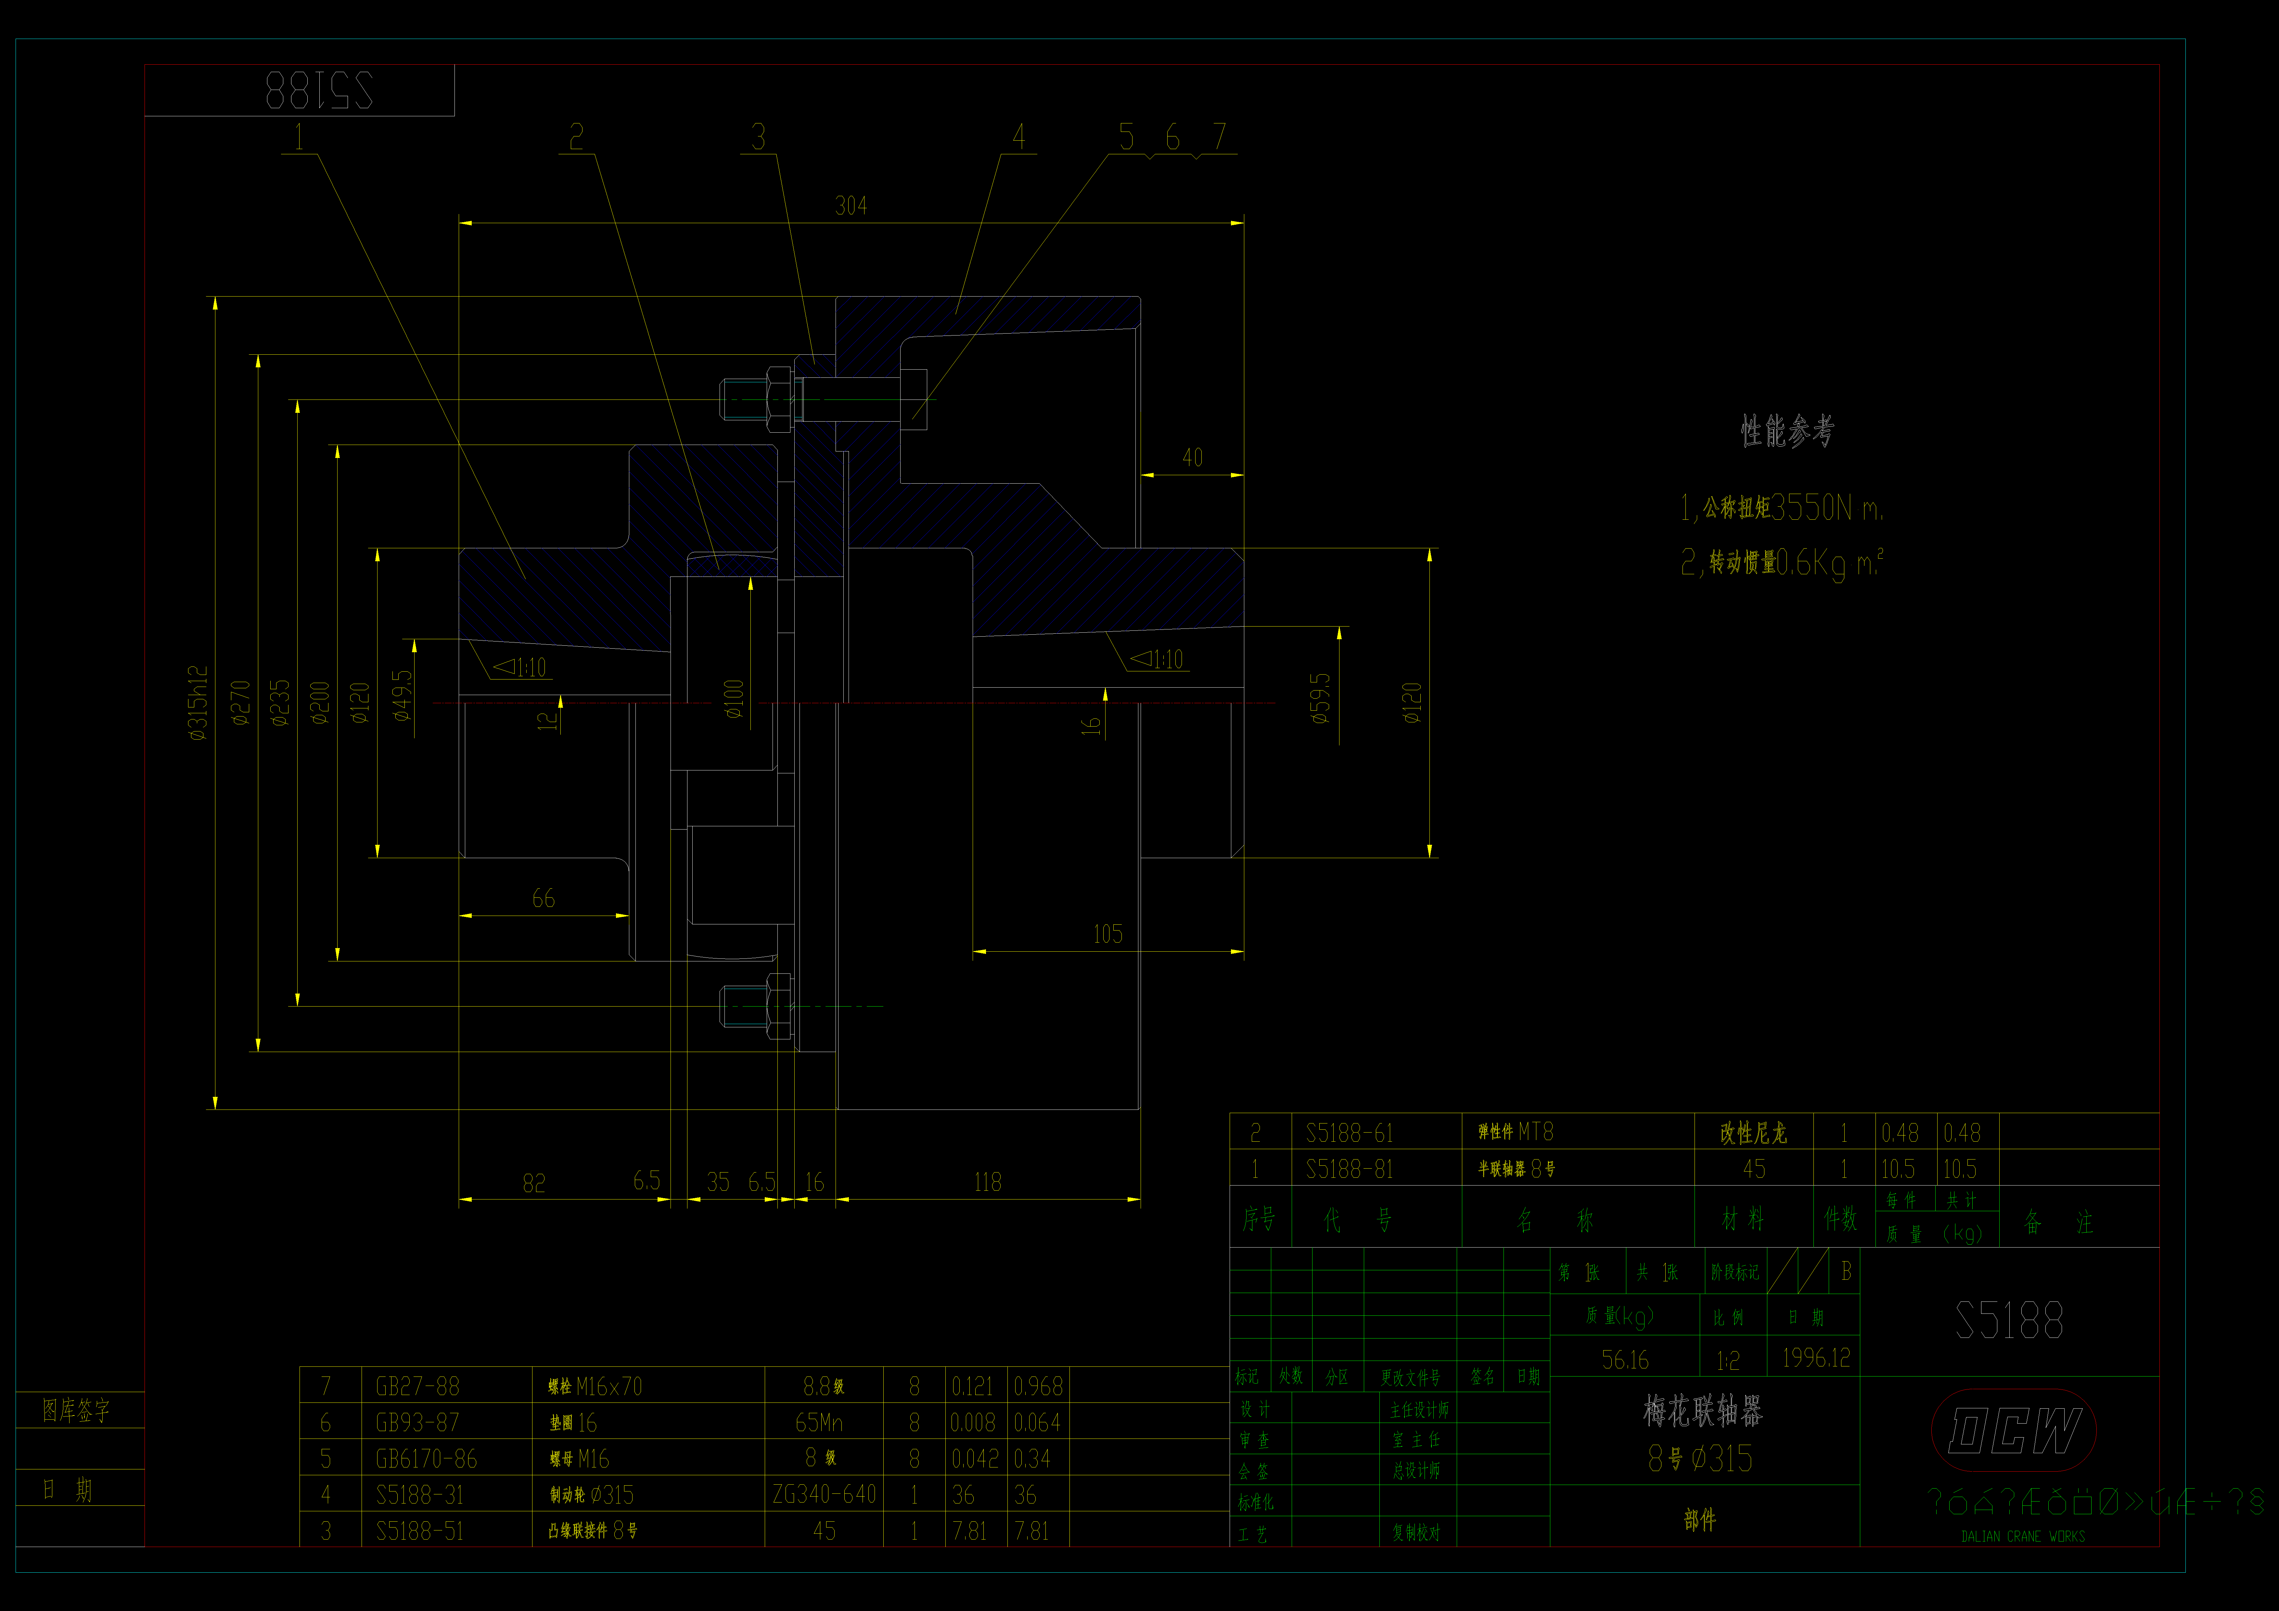
Task: Select the bottom dimension "35"
Action: [x=718, y=1182]
